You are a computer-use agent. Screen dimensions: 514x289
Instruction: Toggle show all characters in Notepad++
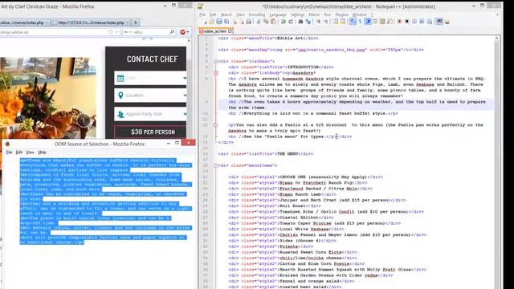361,22
